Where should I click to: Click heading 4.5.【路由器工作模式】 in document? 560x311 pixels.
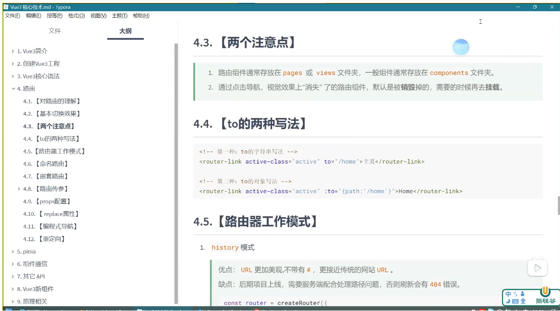point(257,221)
